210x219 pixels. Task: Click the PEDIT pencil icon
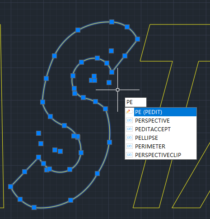[130, 112]
